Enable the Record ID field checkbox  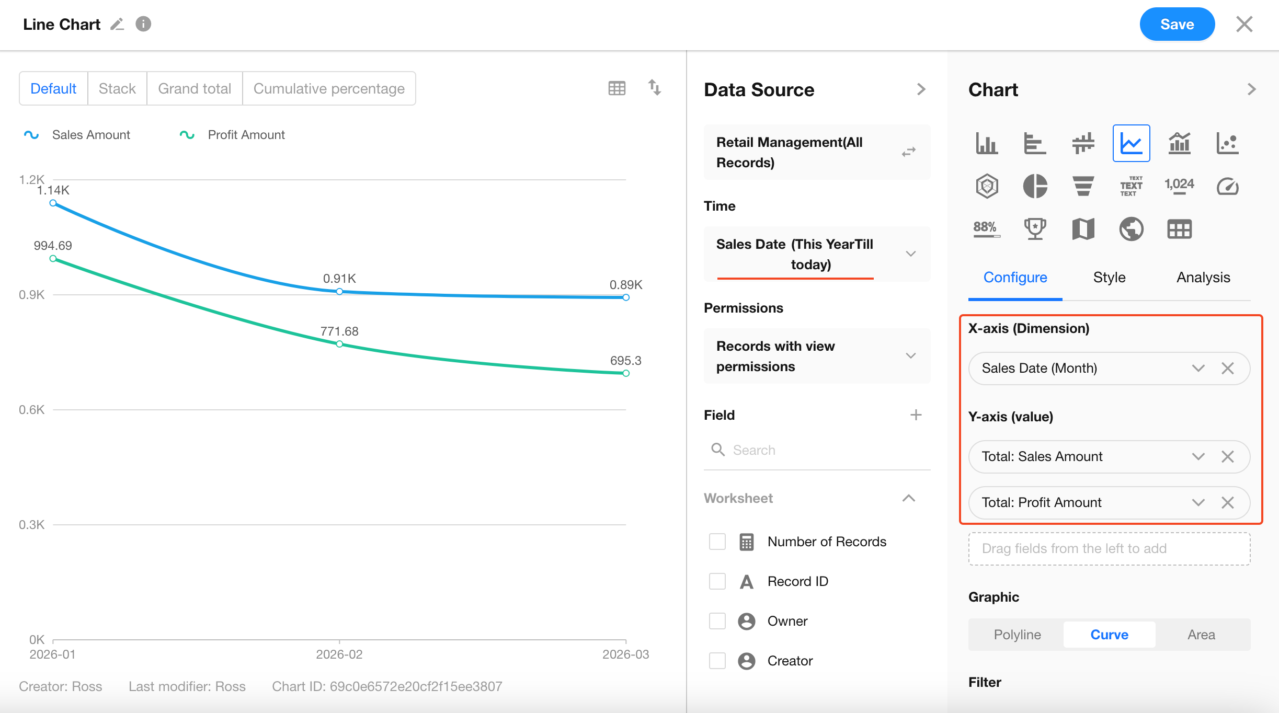tap(717, 581)
